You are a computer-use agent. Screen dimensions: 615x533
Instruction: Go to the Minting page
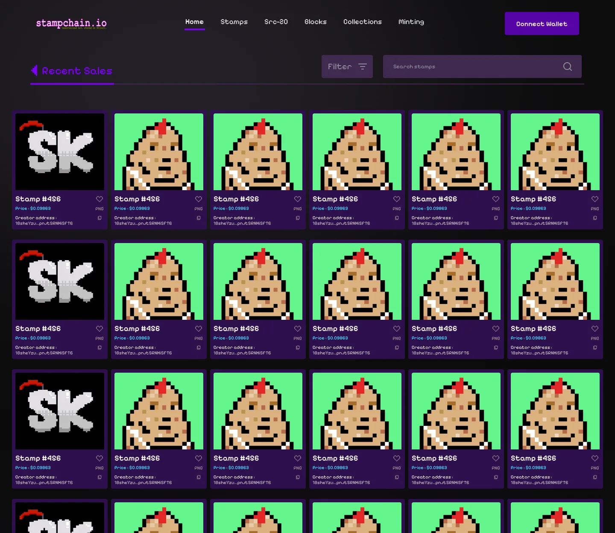pos(411,22)
